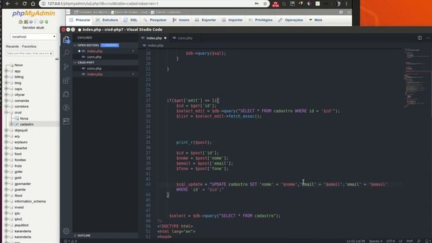The height and width of the screenshot is (243, 432).
Task: Click the saved-password key icon in address bar
Action: tap(256, 3)
